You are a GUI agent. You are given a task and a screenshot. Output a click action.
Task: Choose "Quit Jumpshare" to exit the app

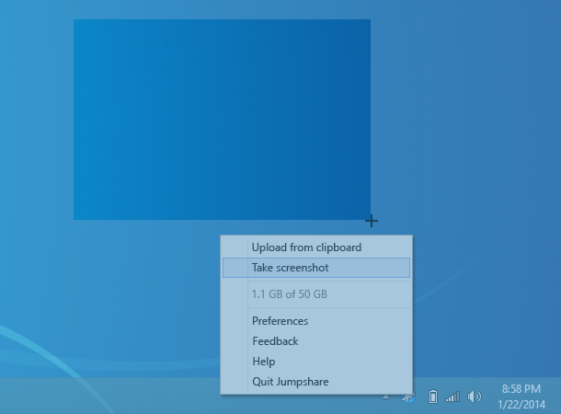point(290,382)
